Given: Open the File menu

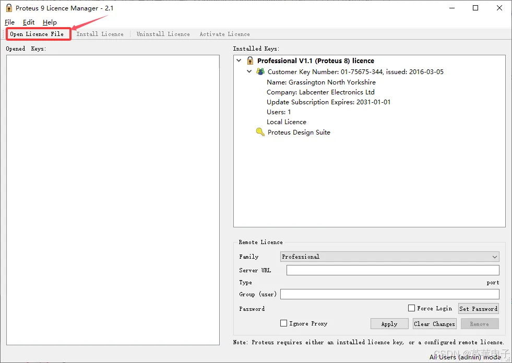Looking at the screenshot, I should 9,22.
